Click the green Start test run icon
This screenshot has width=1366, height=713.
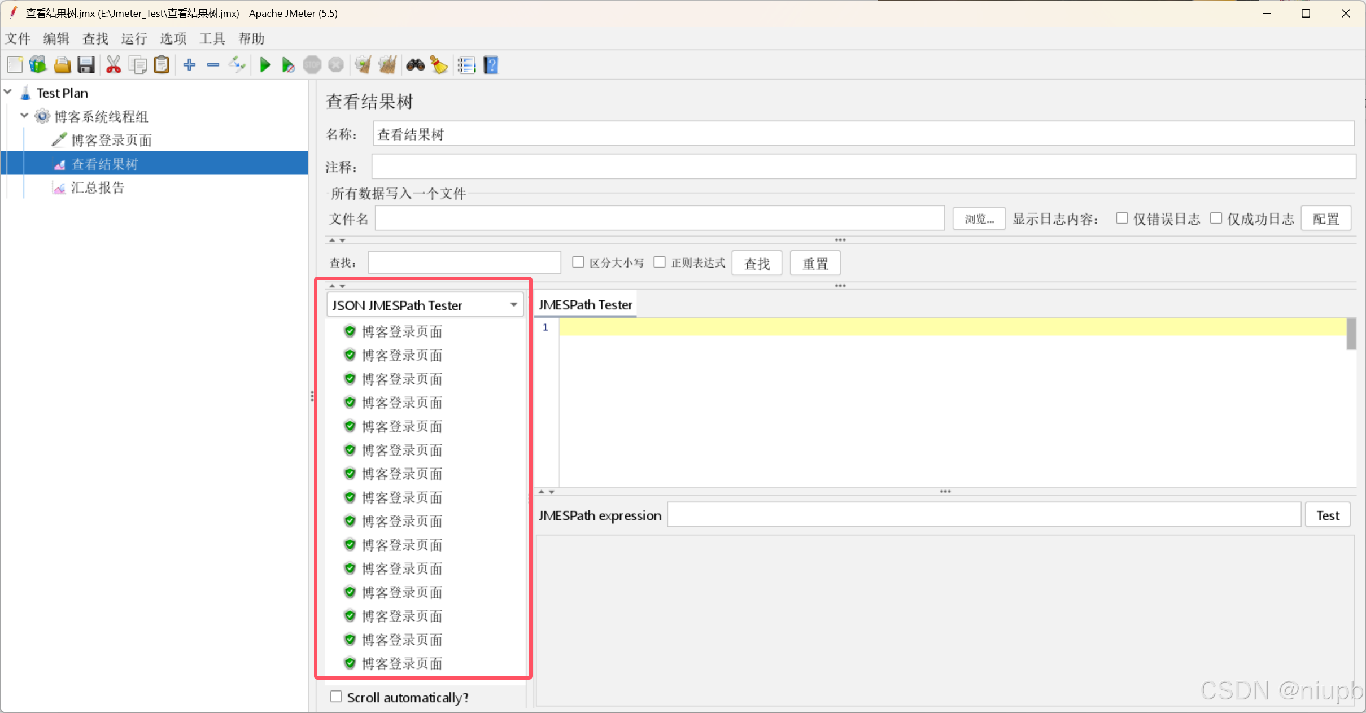click(x=265, y=65)
